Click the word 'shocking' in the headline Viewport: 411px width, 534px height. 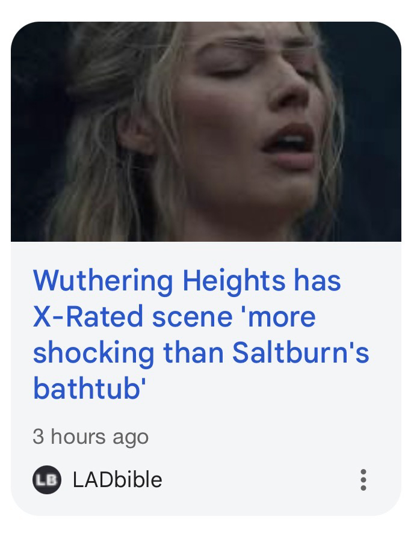pos(93,354)
